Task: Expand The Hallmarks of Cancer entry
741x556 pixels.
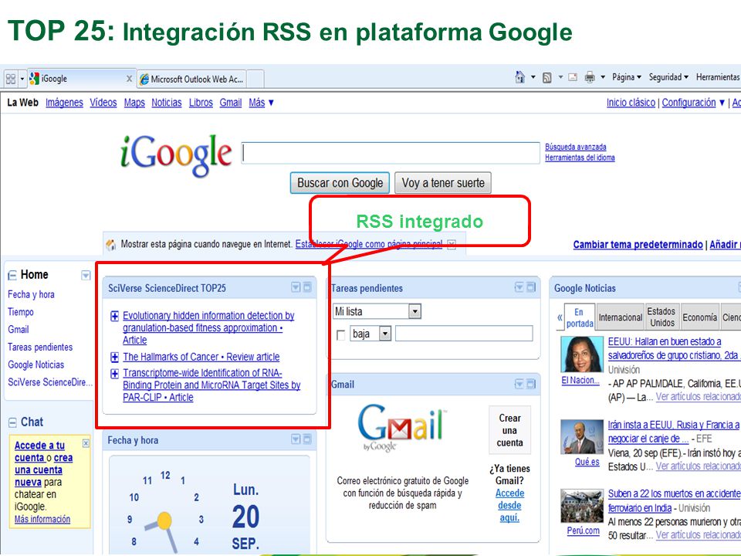Action: click(x=114, y=358)
